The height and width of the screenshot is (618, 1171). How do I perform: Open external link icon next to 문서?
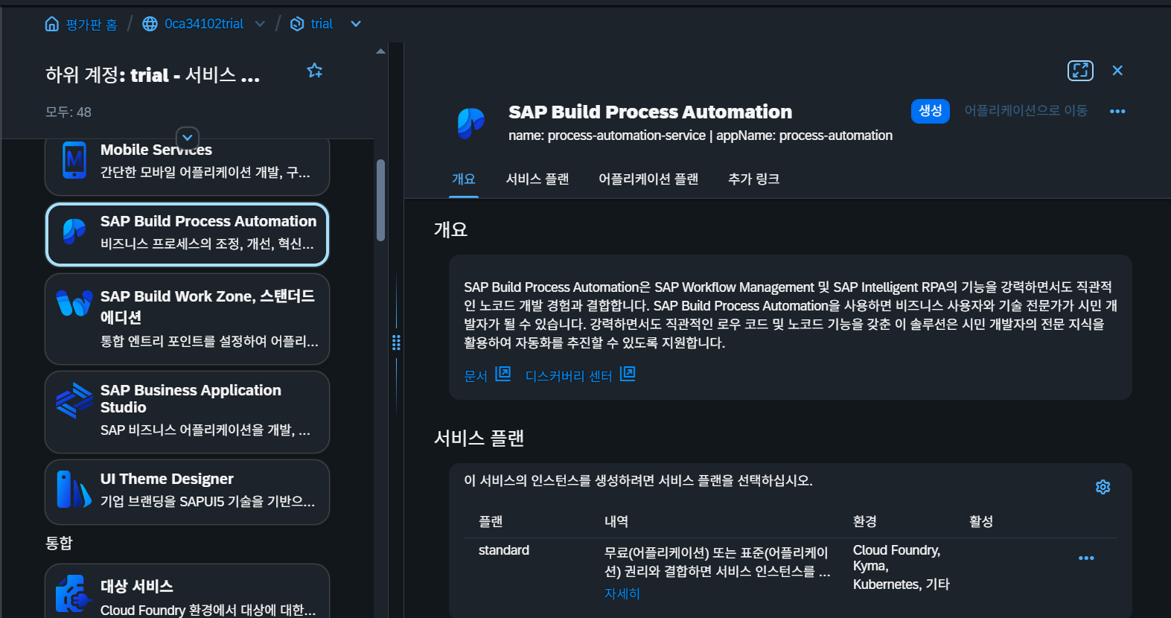click(x=503, y=374)
